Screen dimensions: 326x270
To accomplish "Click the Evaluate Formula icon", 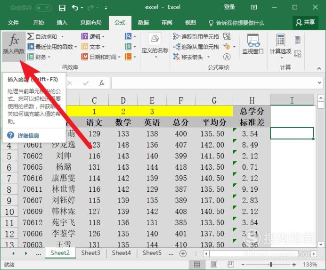I will click(227, 57).
